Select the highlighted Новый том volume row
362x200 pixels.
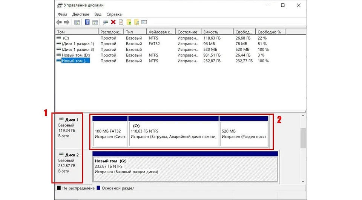tap(75, 61)
